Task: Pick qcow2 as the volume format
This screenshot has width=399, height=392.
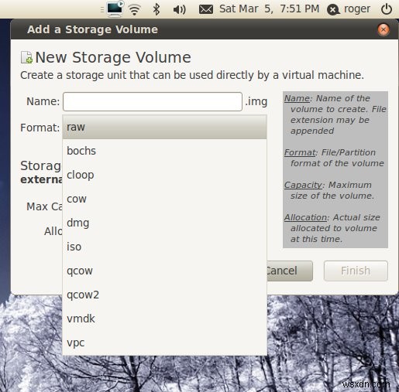Action: click(x=164, y=295)
